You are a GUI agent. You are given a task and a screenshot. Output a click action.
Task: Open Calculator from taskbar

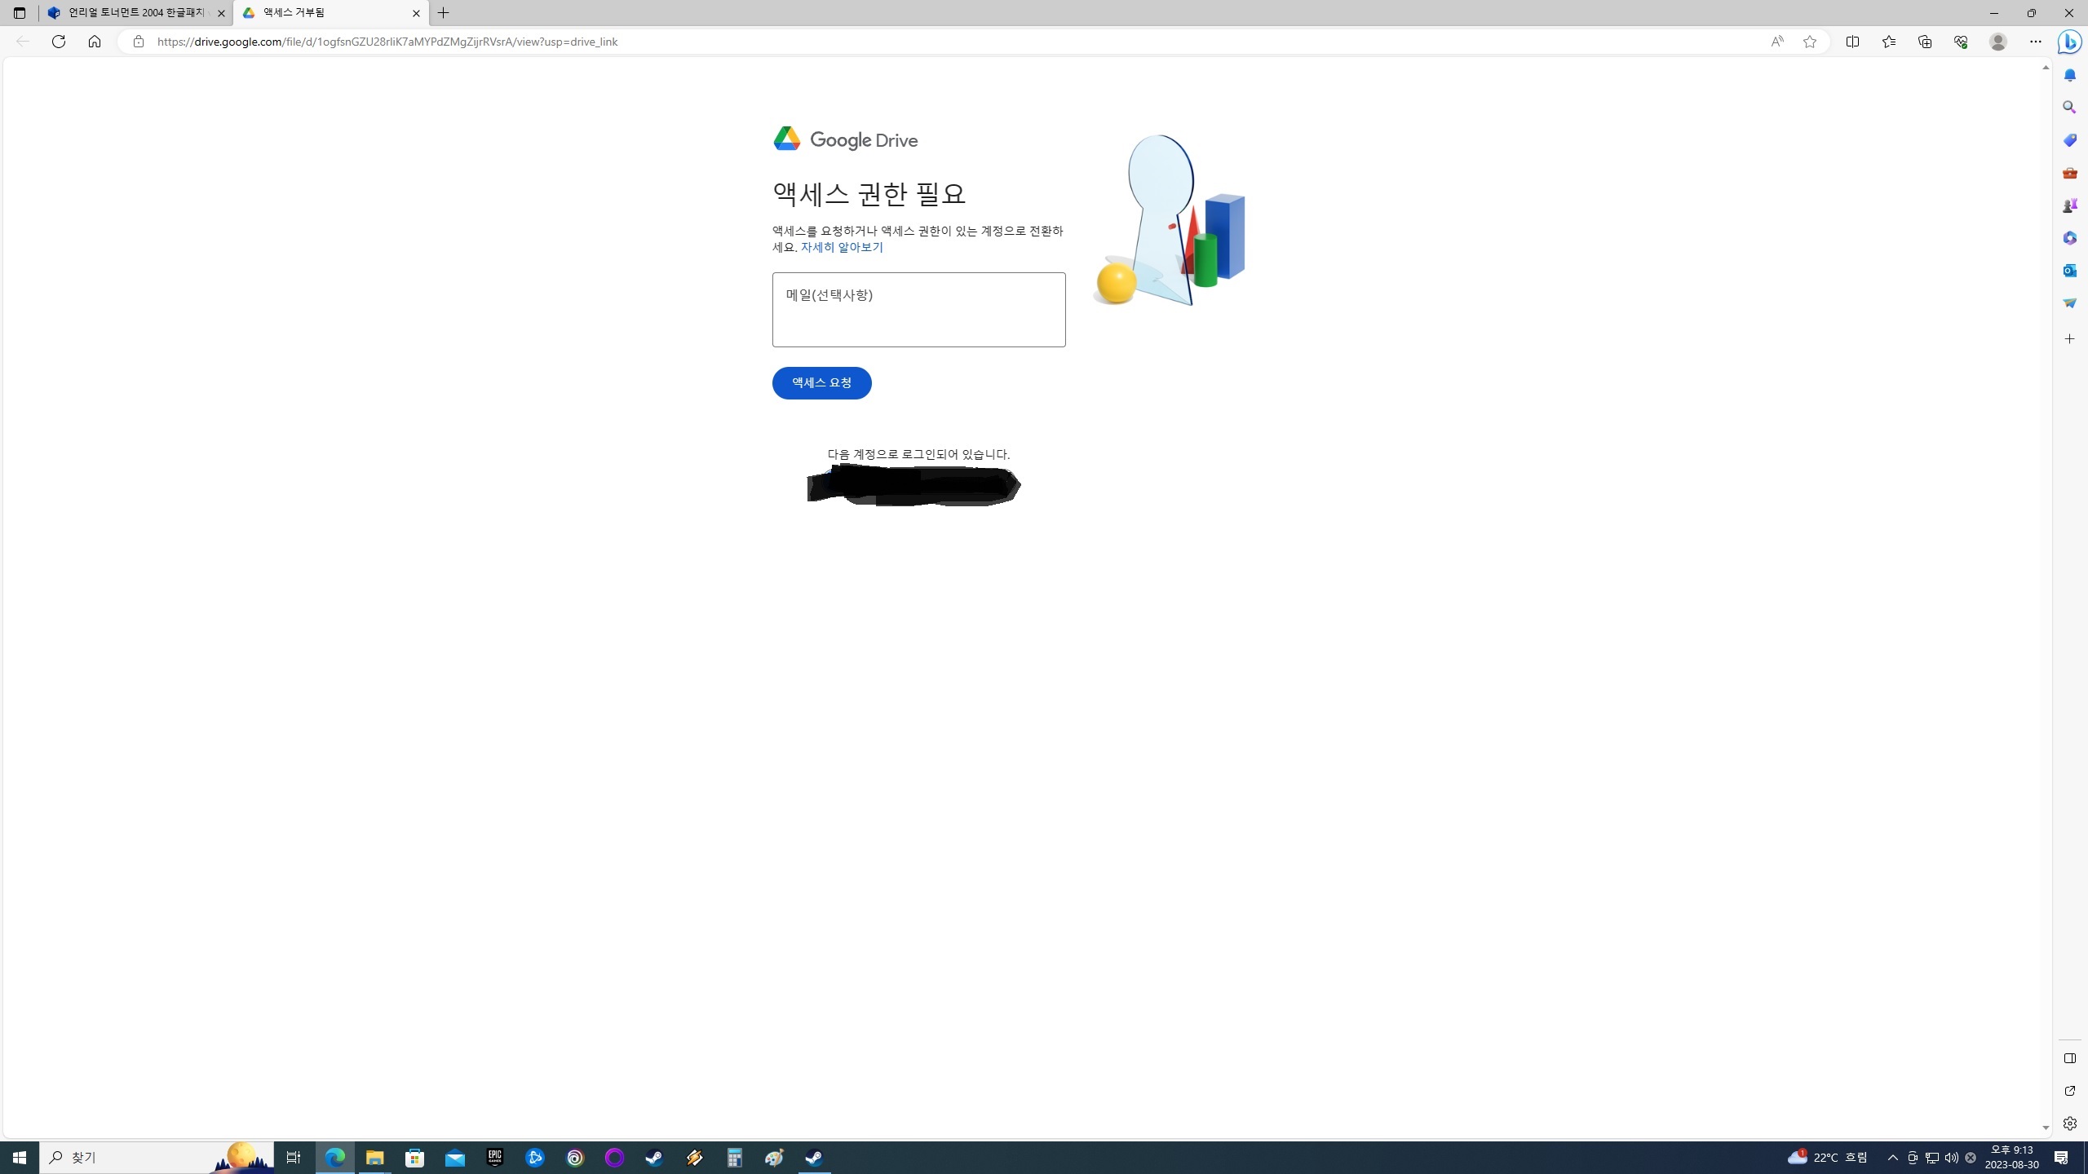point(735,1158)
